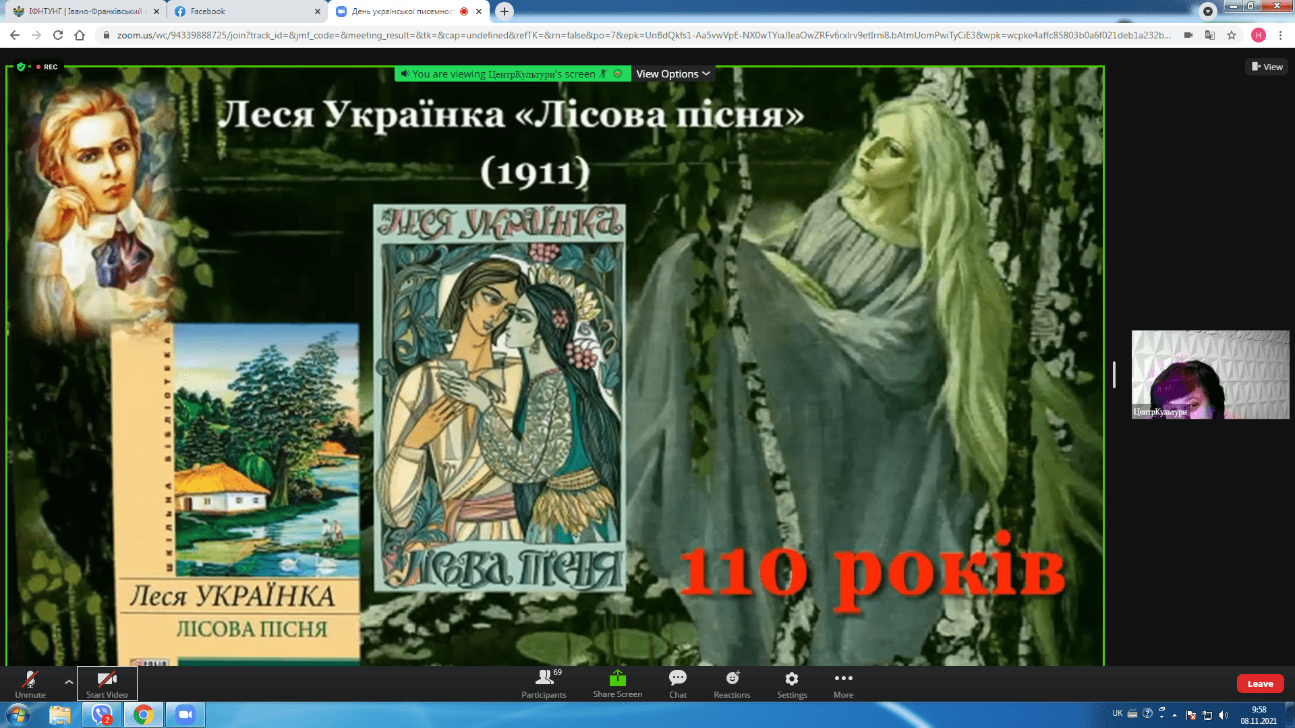Expand audio options arrow next to Unmute
Screen dimensions: 1295x728
click(69, 681)
